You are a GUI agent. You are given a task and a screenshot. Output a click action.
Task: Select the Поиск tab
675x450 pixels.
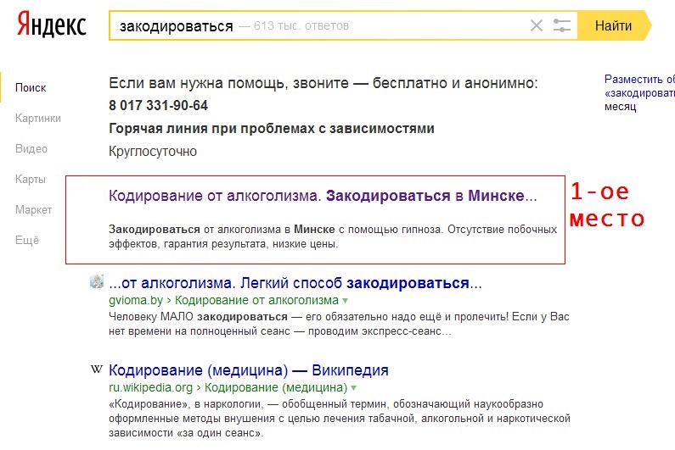tap(31, 87)
